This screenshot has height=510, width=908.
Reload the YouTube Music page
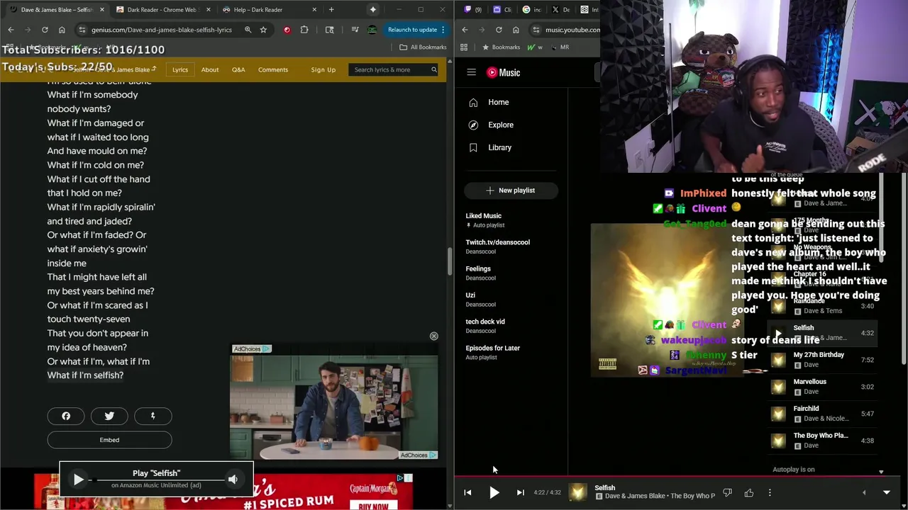499,30
